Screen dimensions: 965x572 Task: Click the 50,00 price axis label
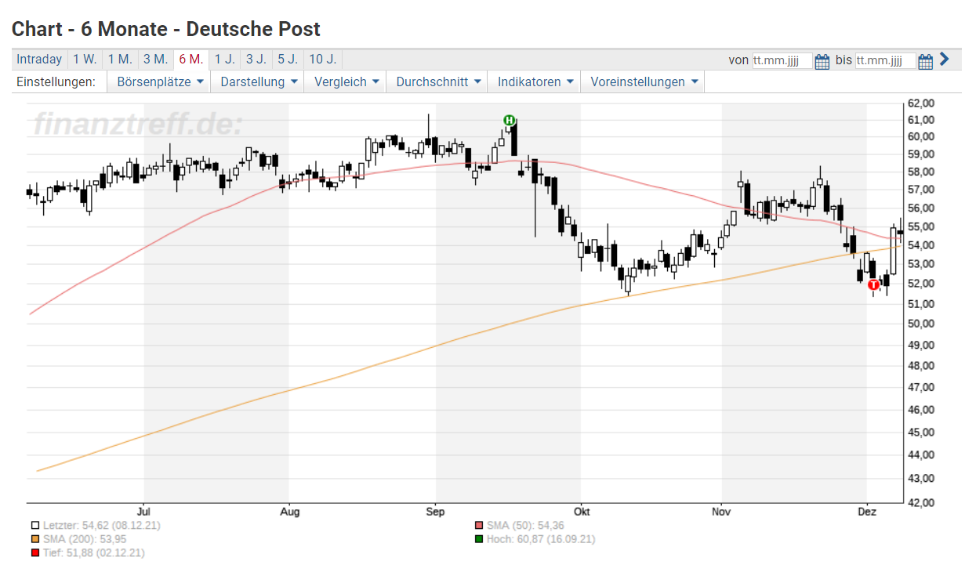point(921,323)
